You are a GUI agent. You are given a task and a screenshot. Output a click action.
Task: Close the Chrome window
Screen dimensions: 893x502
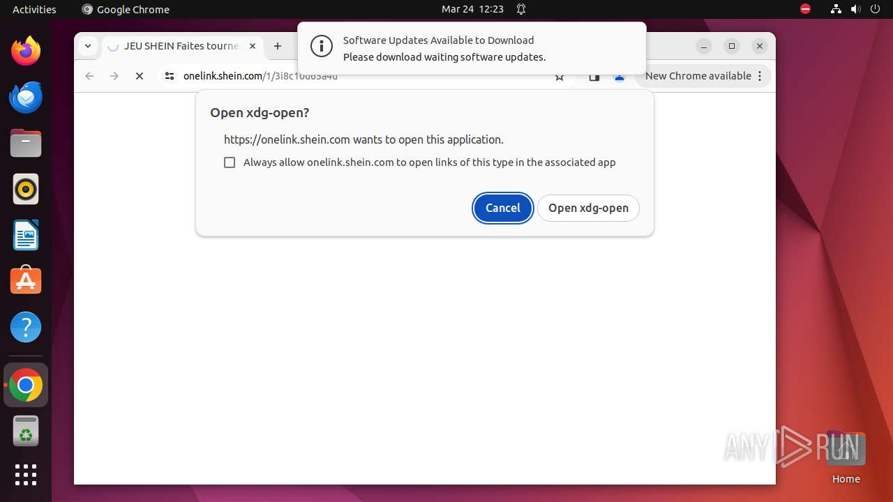[760, 46]
